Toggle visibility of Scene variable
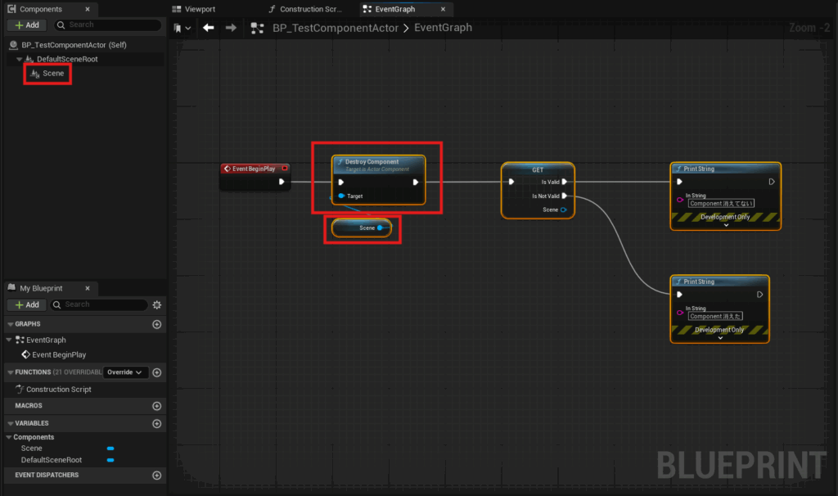This screenshot has width=838, height=496. point(110,449)
